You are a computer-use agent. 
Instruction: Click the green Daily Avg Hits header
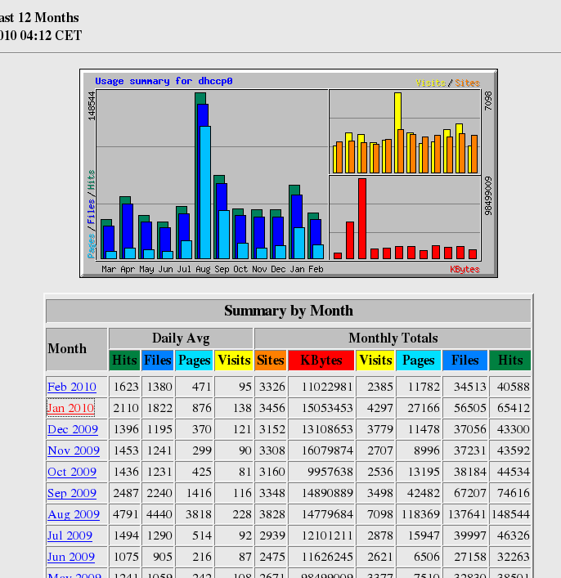point(124,361)
